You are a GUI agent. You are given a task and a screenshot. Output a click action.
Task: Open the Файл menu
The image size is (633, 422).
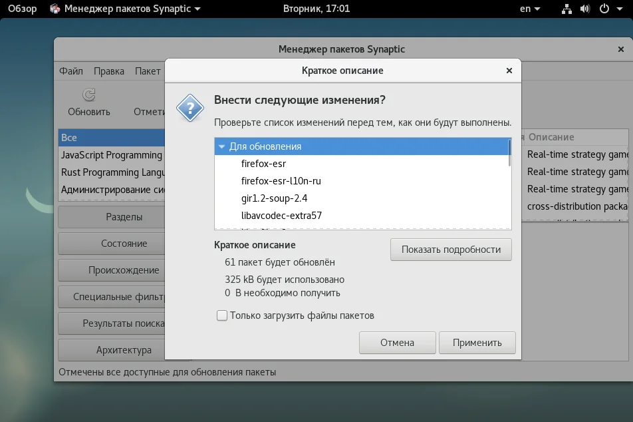pos(71,71)
